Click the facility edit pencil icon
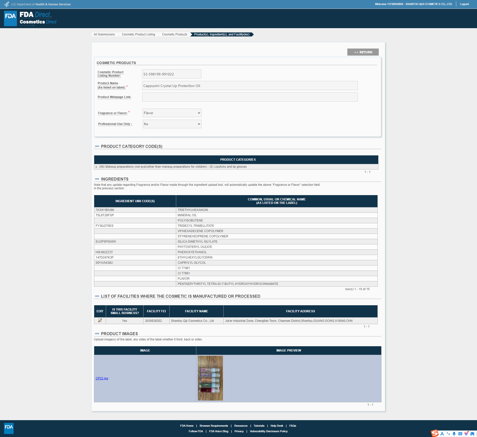The height and width of the screenshot is (437, 477). point(100,320)
